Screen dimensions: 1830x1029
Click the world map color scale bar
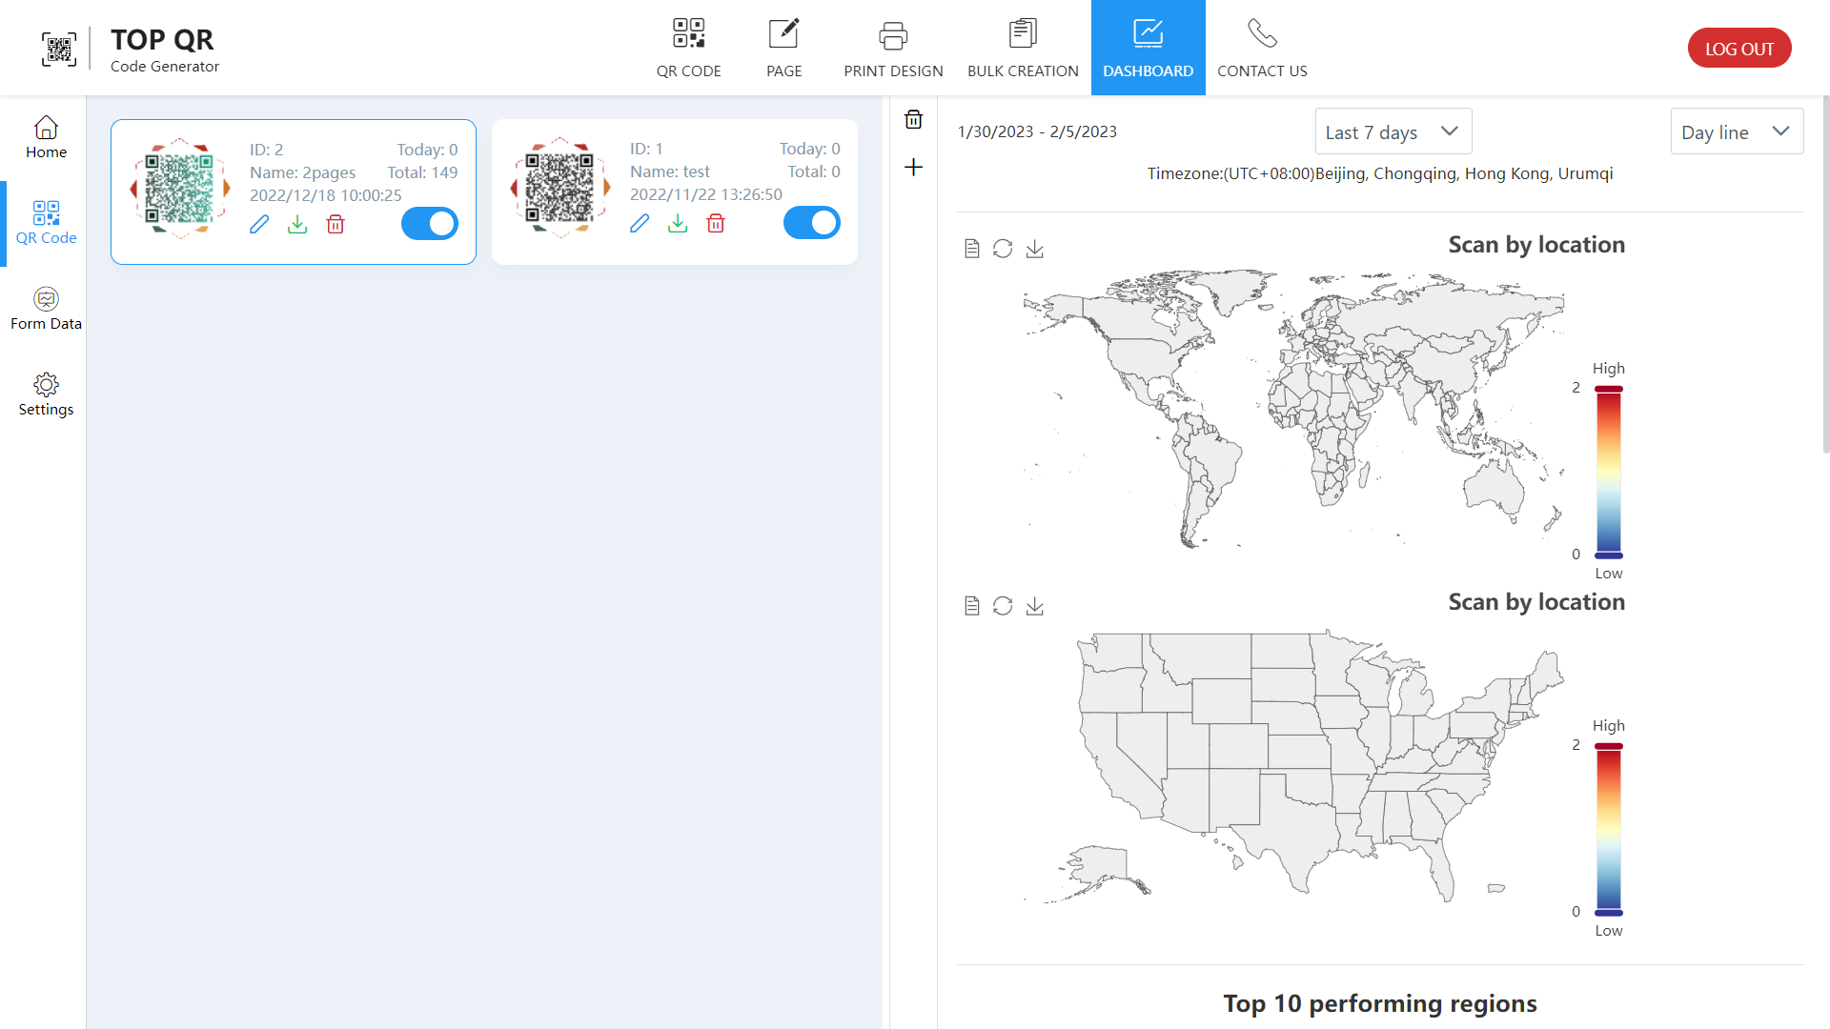1609,472
